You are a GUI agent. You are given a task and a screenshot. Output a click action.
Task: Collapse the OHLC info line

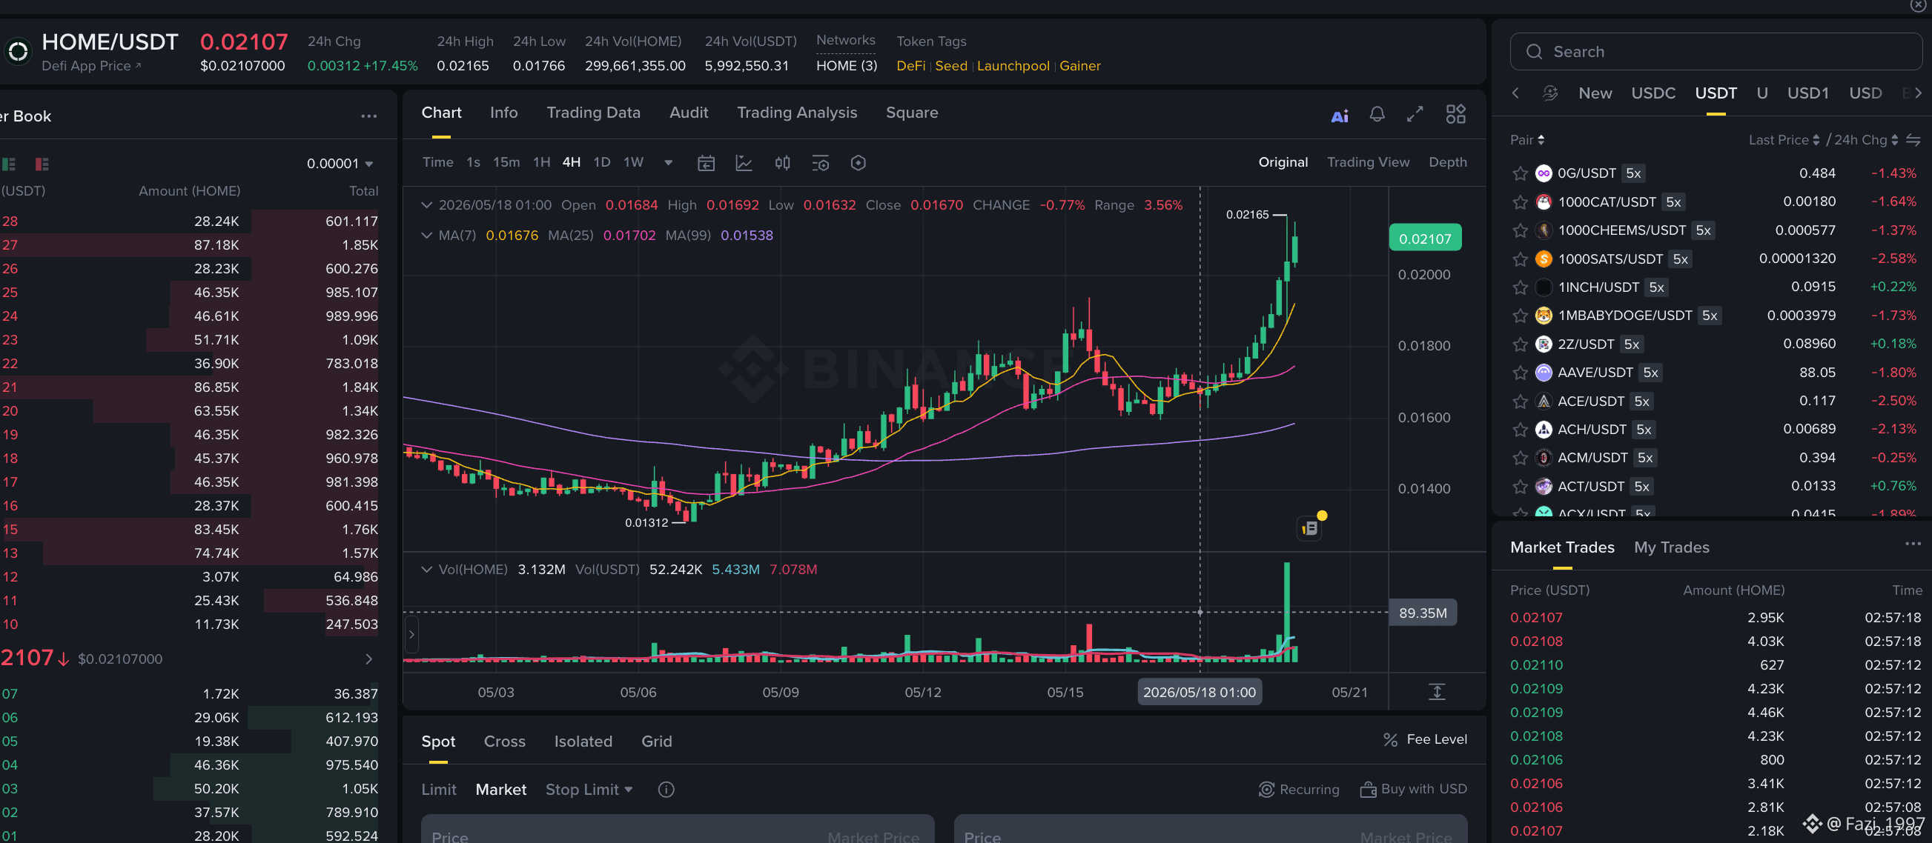(x=426, y=204)
